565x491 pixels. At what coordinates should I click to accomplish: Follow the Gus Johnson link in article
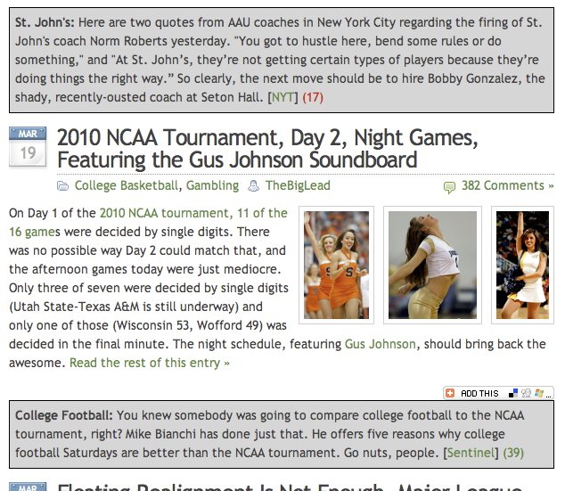[x=380, y=344]
